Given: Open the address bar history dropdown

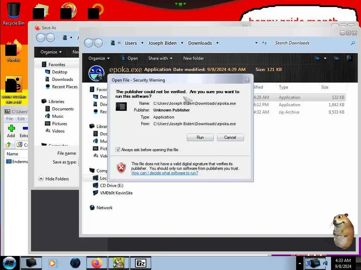Looking at the screenshot, I should pyautogui.click(x=256, y=43).
